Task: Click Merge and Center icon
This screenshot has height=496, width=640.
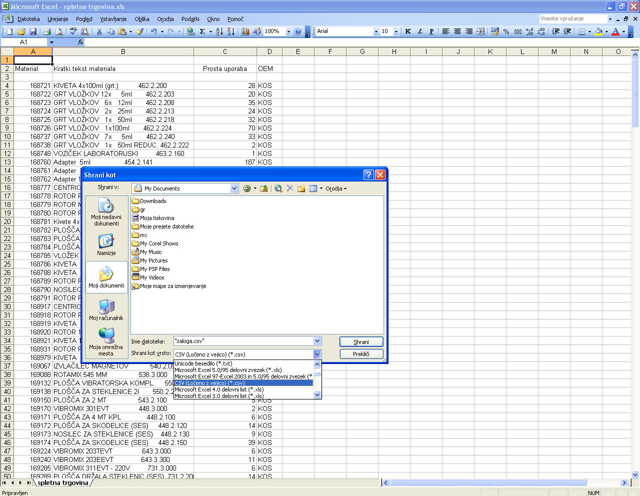Action: click(480, 31)
